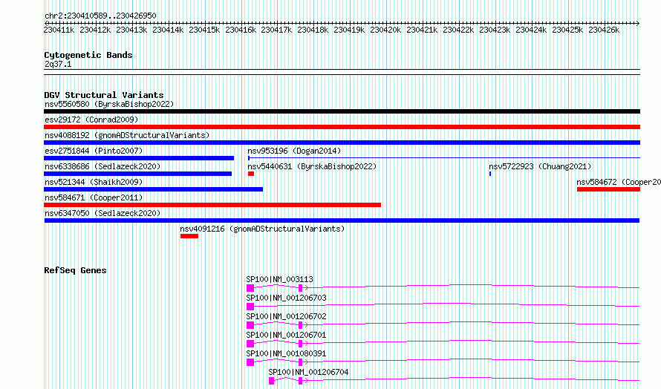Open the nsv584671 (Cooper2011) label

(94, 197)
